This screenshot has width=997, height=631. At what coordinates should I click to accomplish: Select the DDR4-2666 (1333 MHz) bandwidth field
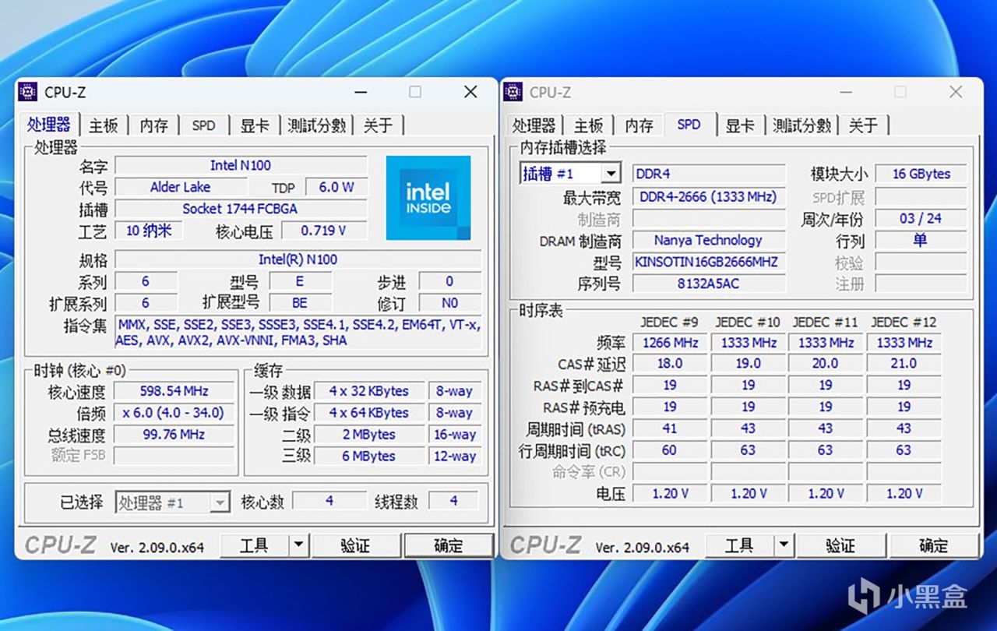(x=709, y=197)
